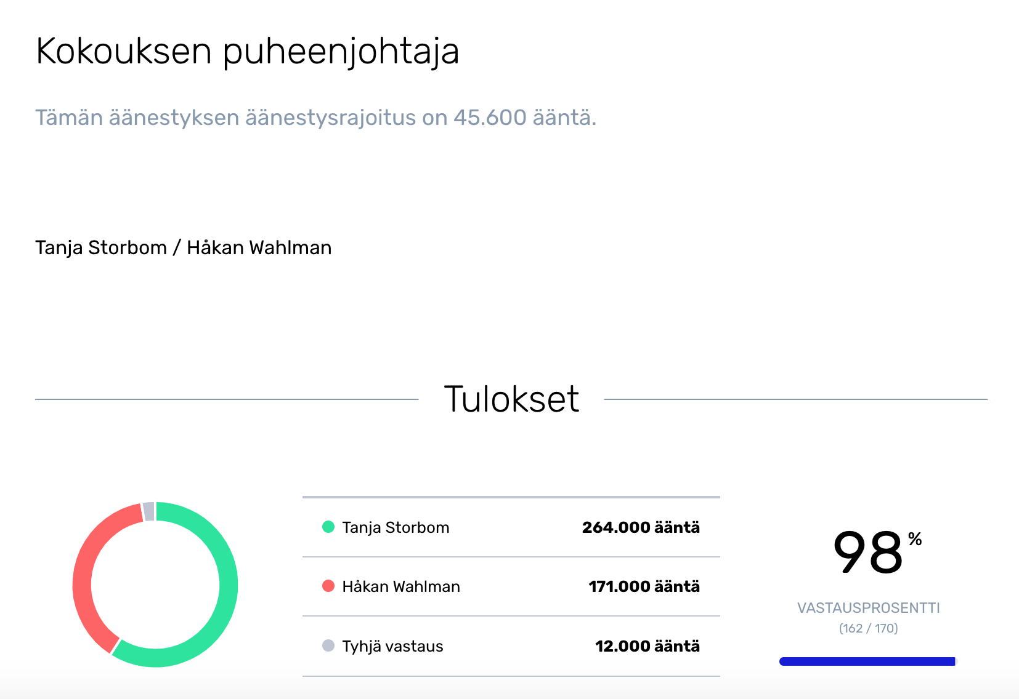Click the Tanja Storbom / Håkan Wahlman candidates text

pyautogui.click(x=184, y=247)
